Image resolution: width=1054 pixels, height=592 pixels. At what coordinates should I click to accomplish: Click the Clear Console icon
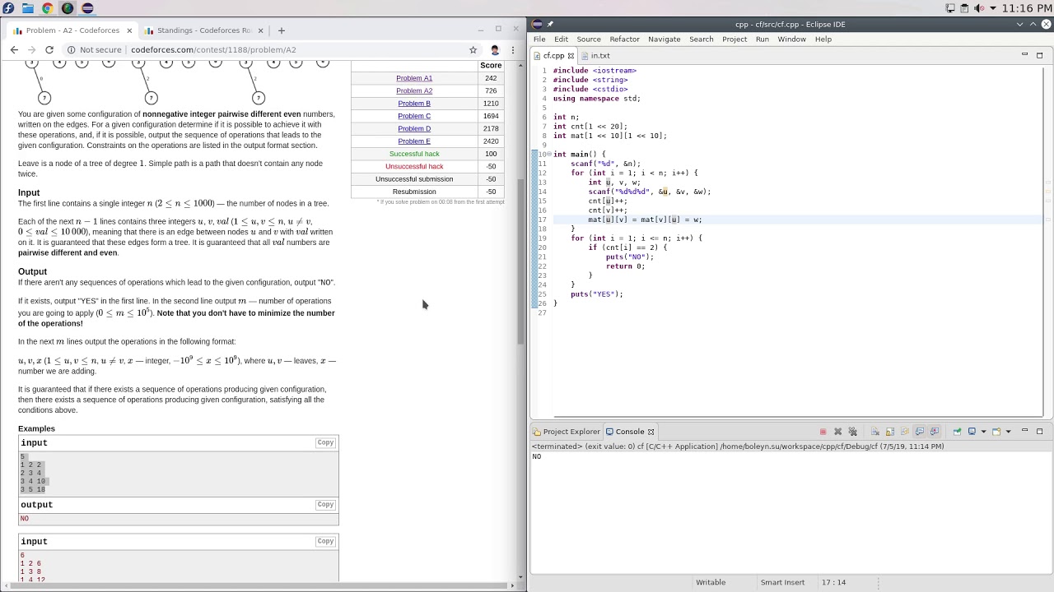tap(875, 432)
